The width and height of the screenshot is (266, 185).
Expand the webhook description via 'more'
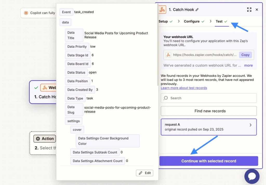click(248, 65)
